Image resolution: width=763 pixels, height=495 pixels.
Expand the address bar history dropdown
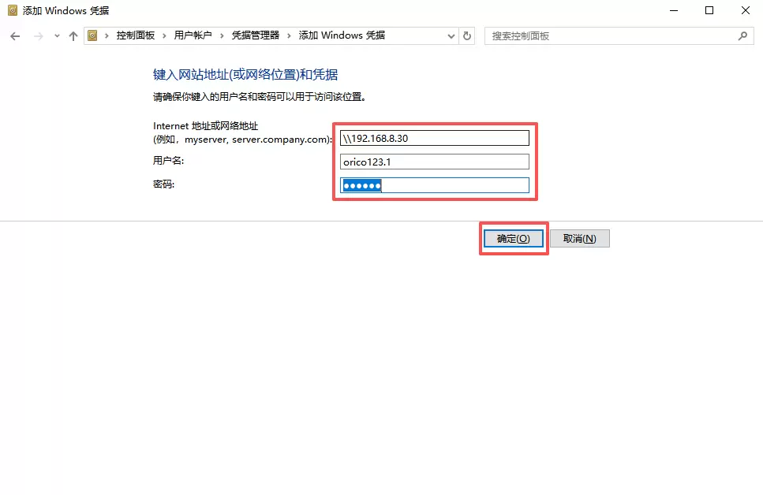(x=451, y=36)
